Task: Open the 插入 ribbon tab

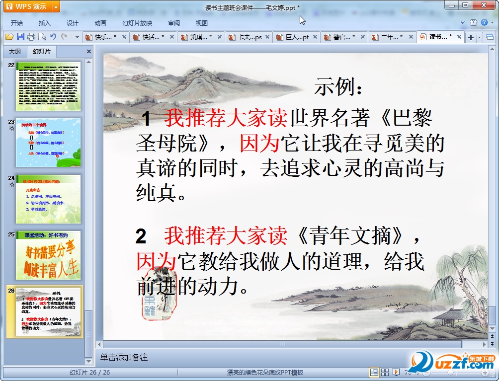Action: (x=45, y=23)
